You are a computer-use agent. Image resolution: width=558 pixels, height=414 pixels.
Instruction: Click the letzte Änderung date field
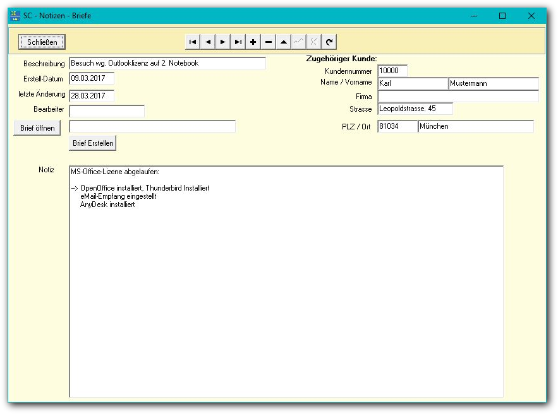92,96
